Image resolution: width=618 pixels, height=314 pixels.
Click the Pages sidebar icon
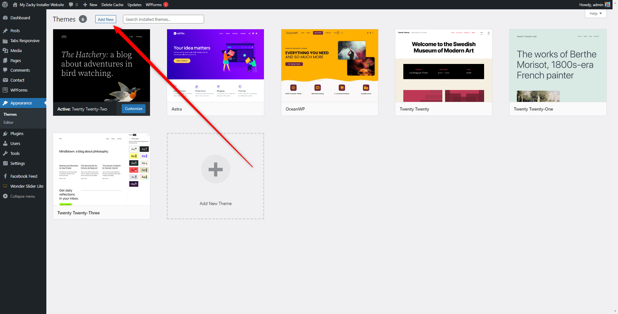(x=5, y=60)
